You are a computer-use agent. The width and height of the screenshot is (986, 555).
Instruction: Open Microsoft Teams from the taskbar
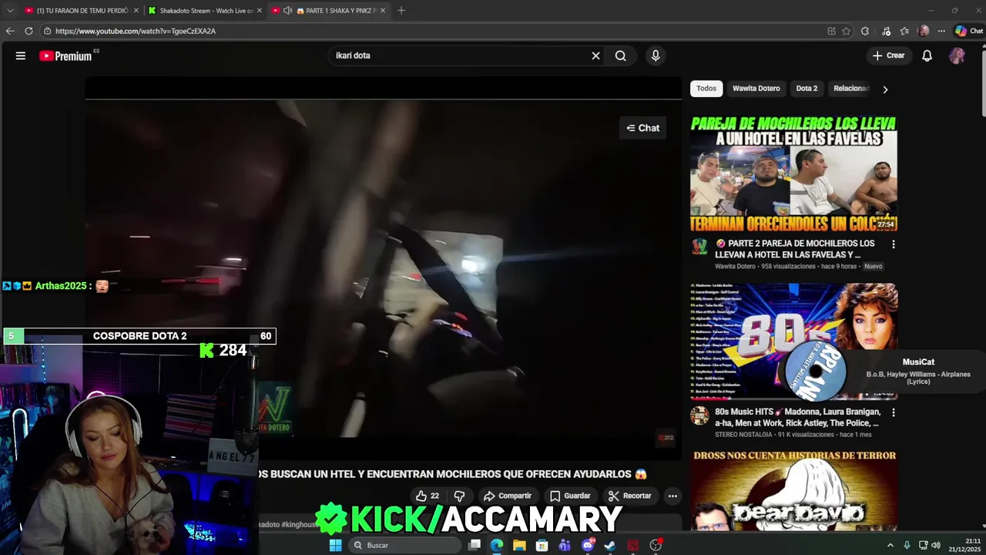point(565,545)
